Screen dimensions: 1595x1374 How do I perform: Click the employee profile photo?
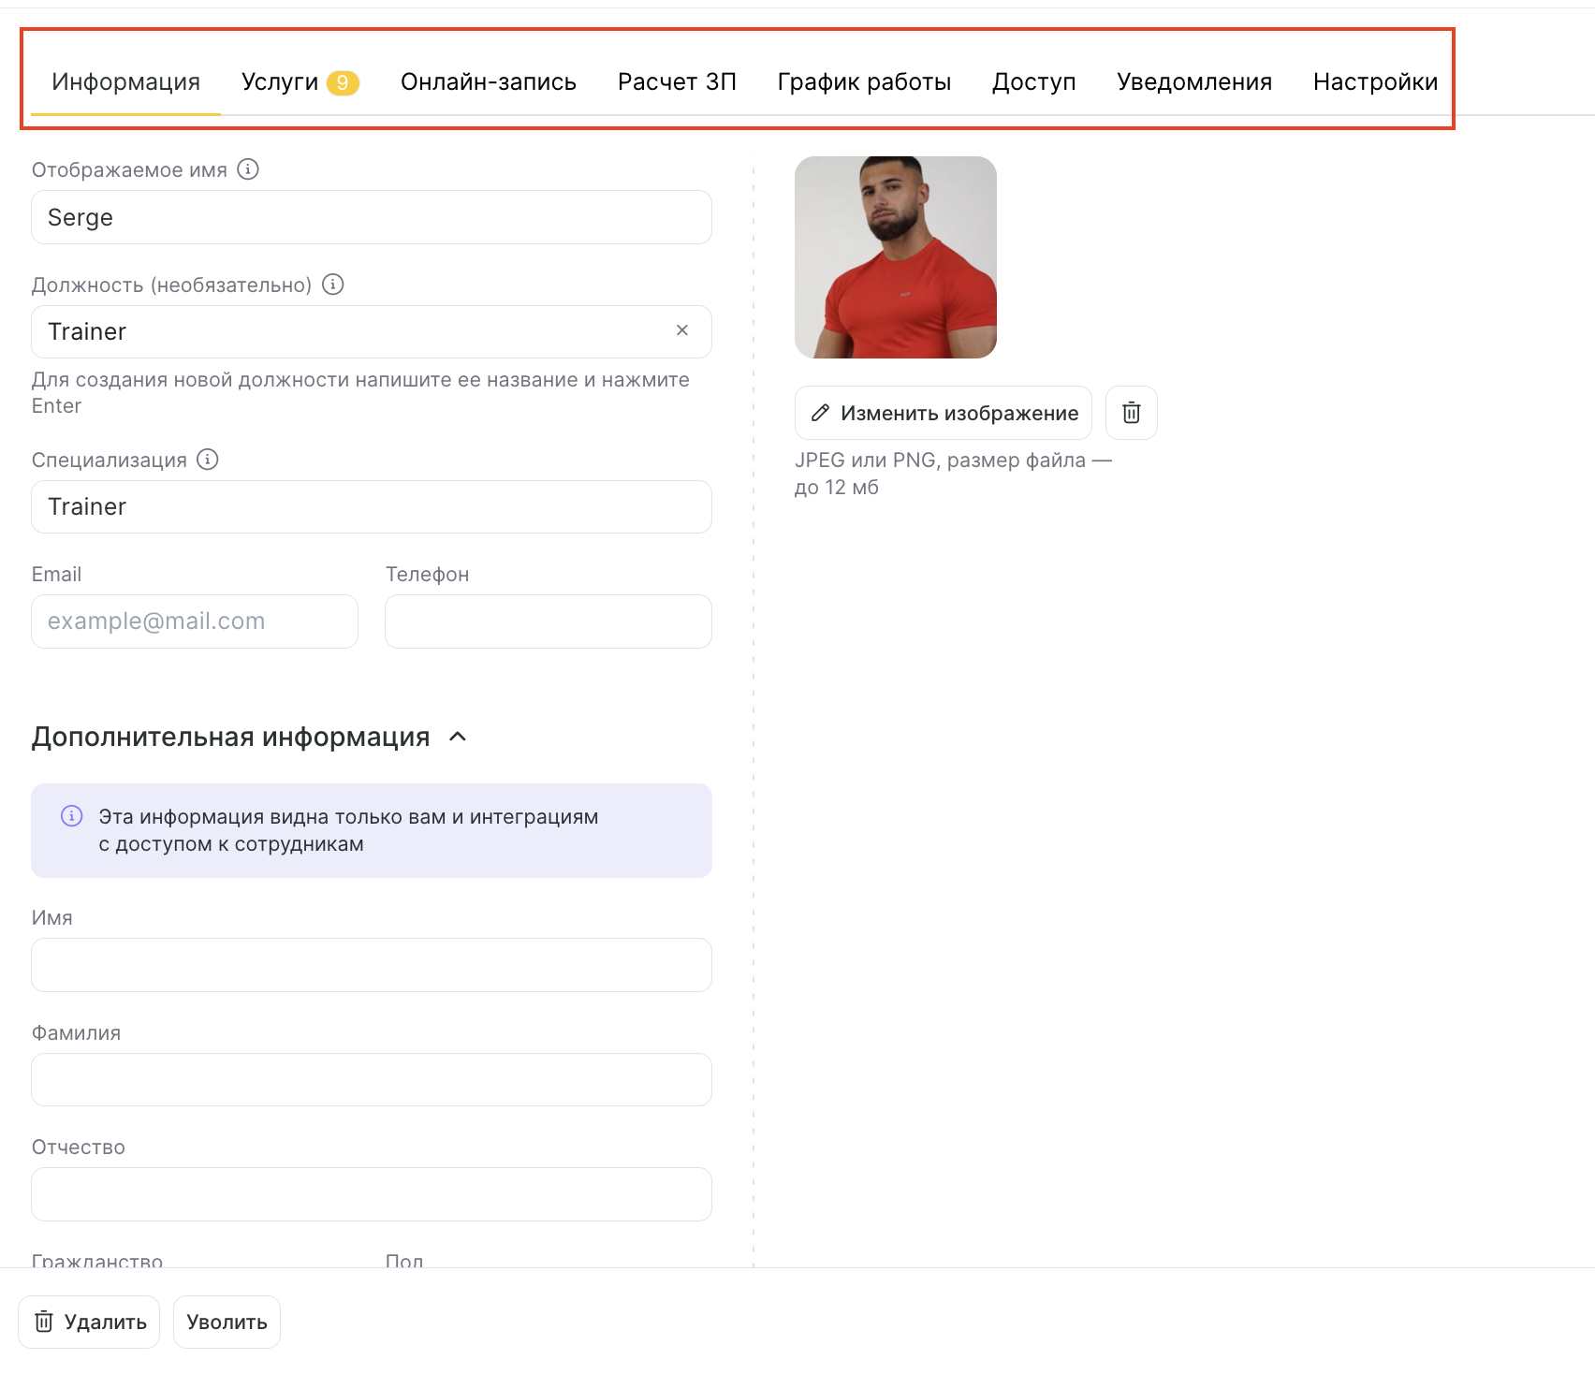click(x=895, y=257)
